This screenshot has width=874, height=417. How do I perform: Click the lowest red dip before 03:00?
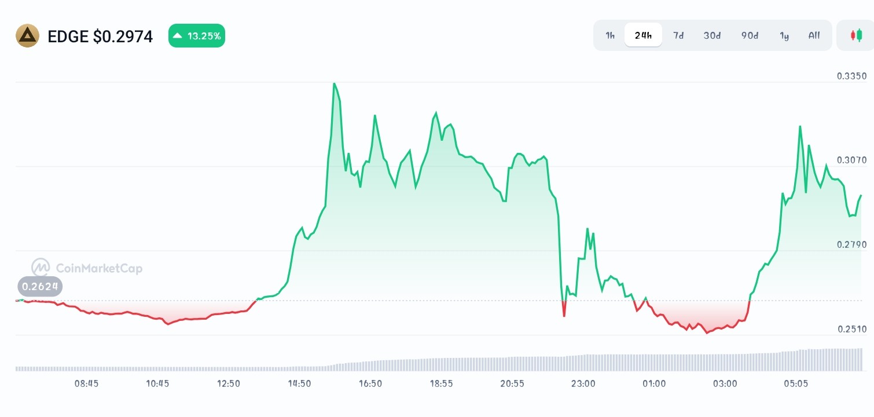pos(707,333)
